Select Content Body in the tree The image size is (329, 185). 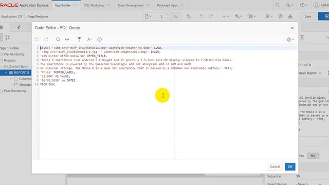coord(19,66)
